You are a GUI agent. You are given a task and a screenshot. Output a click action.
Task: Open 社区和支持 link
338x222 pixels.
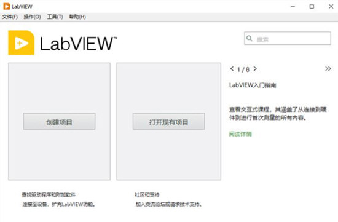coord(147,195)
